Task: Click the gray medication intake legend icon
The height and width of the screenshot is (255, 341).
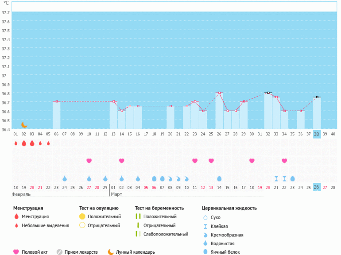Action: pyautogui.click(x=59, y=252)
